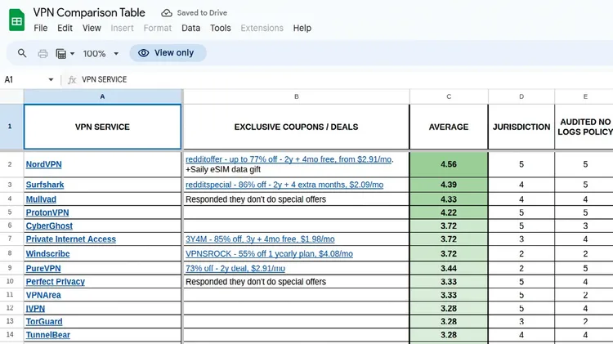Viewport: 613px width, 344px height.
Task: Open the 73% off 2y deal link
Action: tap(235, 269)
